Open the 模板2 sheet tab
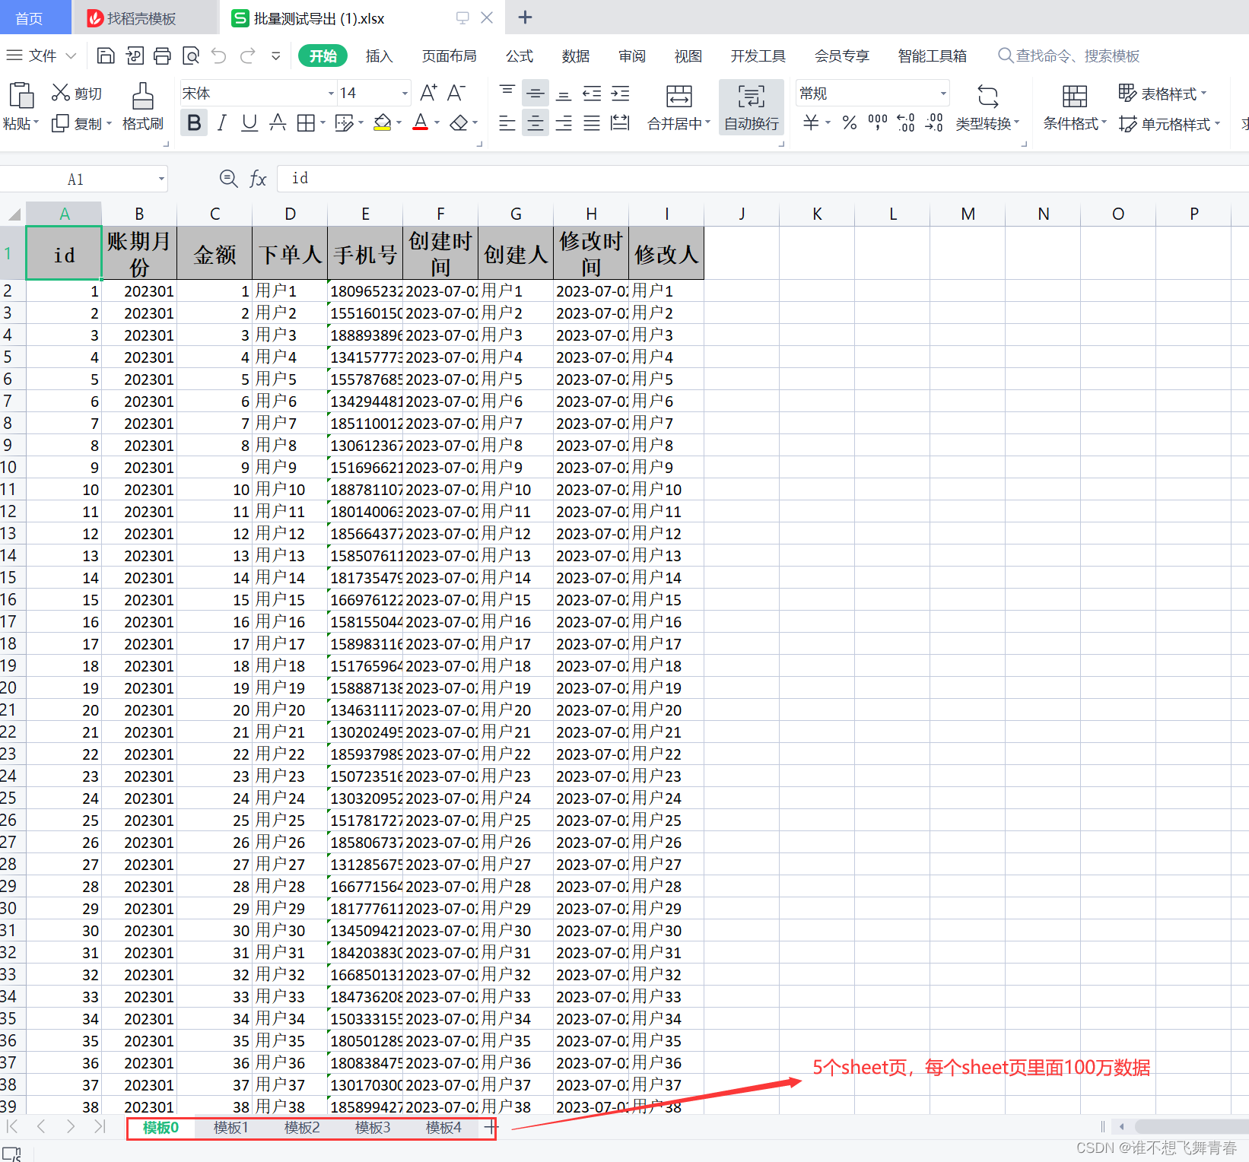The height and width of the screenshot is (1162, 1249). point(302,1128)
